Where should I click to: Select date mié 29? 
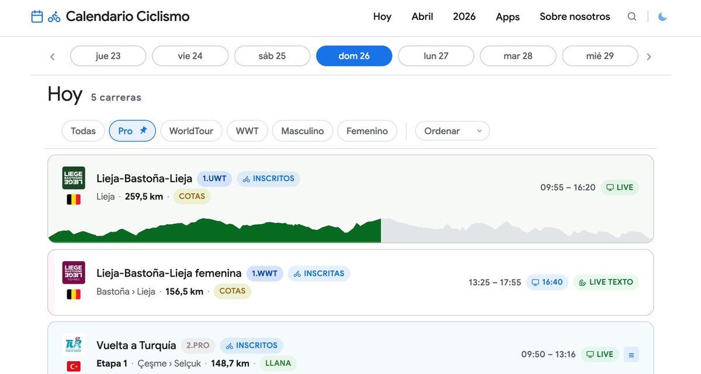(x=600, y=56)
